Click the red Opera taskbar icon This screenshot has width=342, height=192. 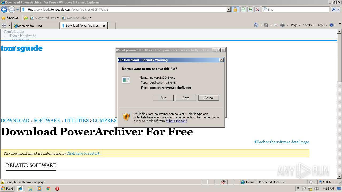pyautogui.click(x=57, y=189)
